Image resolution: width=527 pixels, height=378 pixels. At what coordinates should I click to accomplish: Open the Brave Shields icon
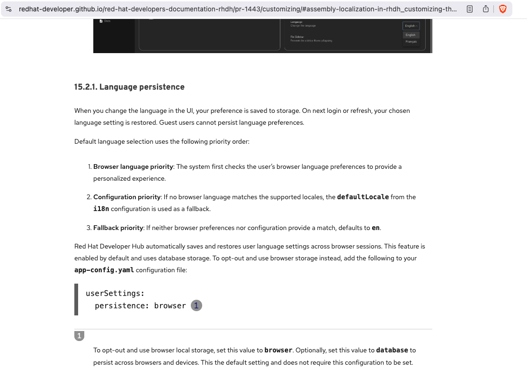click(502, 9)
